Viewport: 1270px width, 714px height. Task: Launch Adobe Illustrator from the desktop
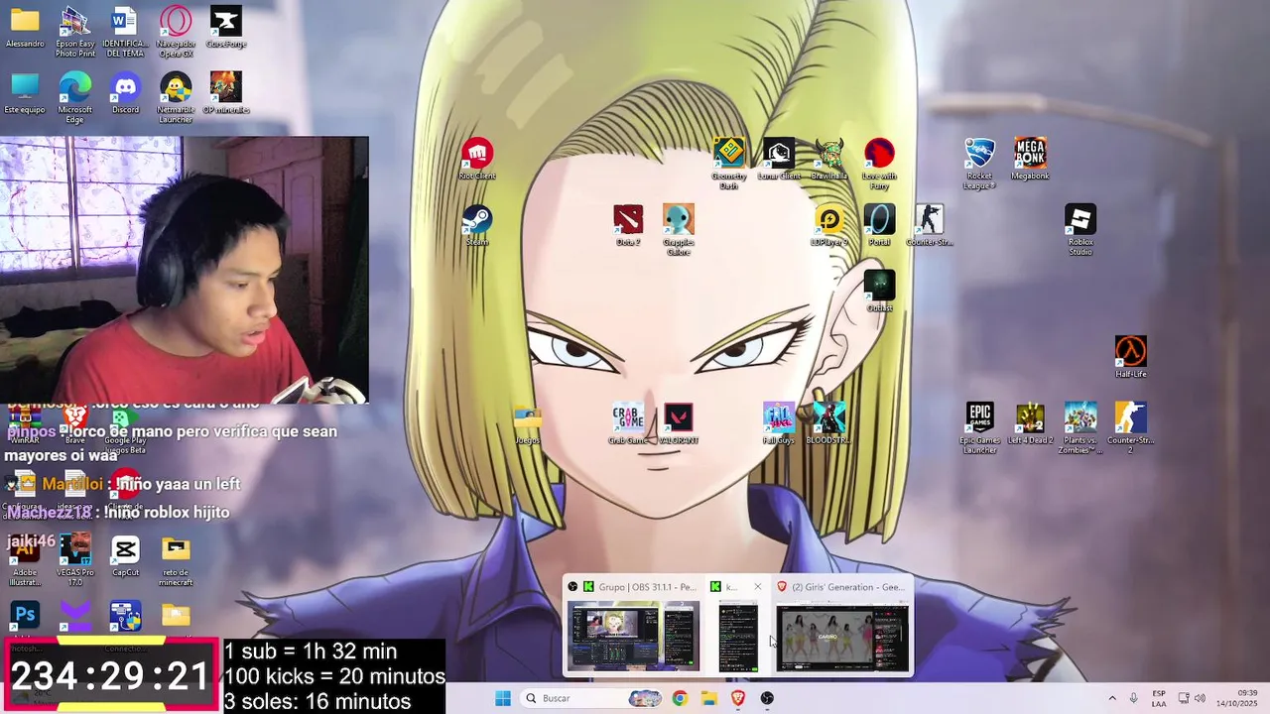click(x=25, y=559)
